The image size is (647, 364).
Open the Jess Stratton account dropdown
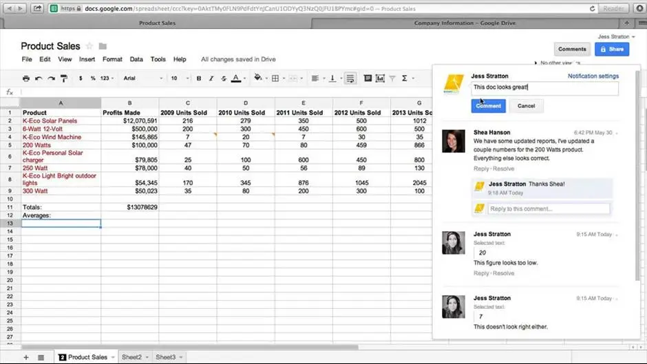[x=617, y=36]
